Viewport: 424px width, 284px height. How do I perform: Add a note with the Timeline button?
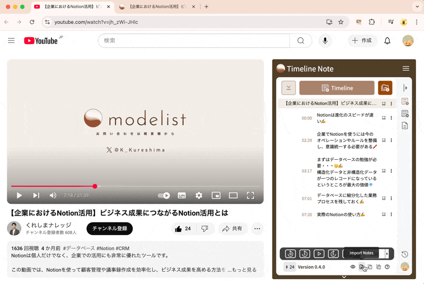[x=337, y=88]
